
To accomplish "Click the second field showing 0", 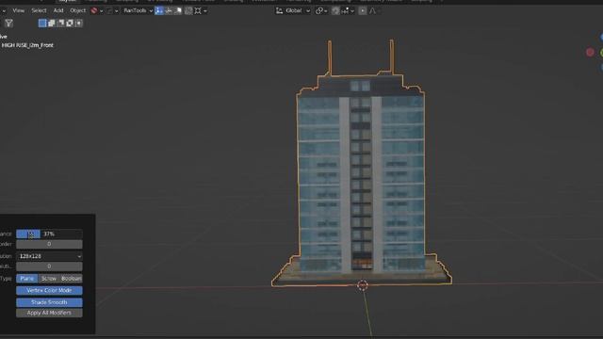I will point(49,266).
